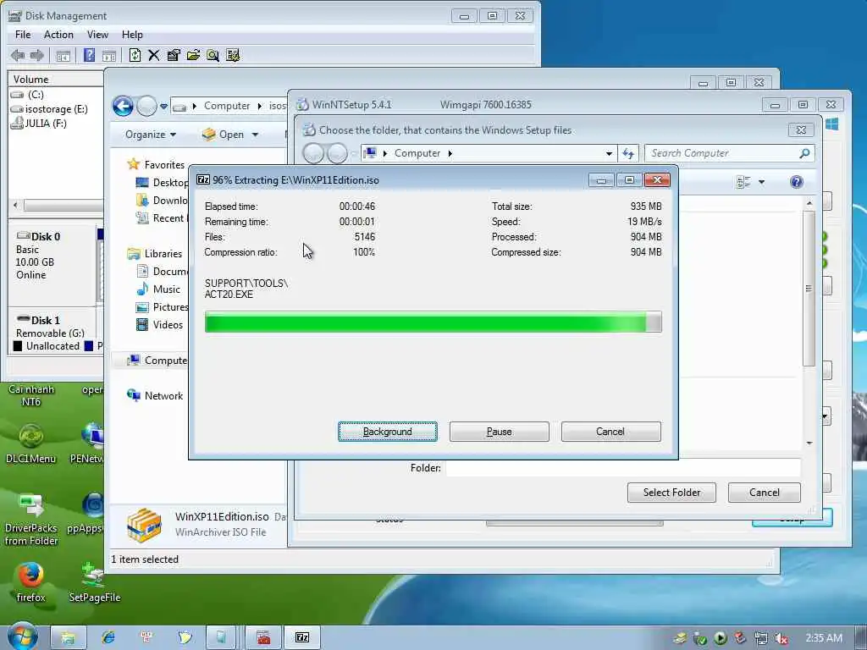Open the Help menu in Disk Management
The height and width of the screenshot is (650, 867).
pos(132,34)
